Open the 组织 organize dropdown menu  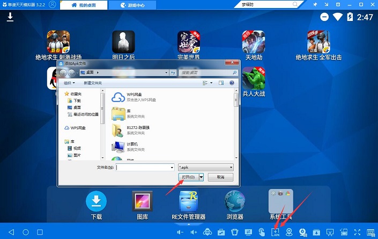coord(69,83)
